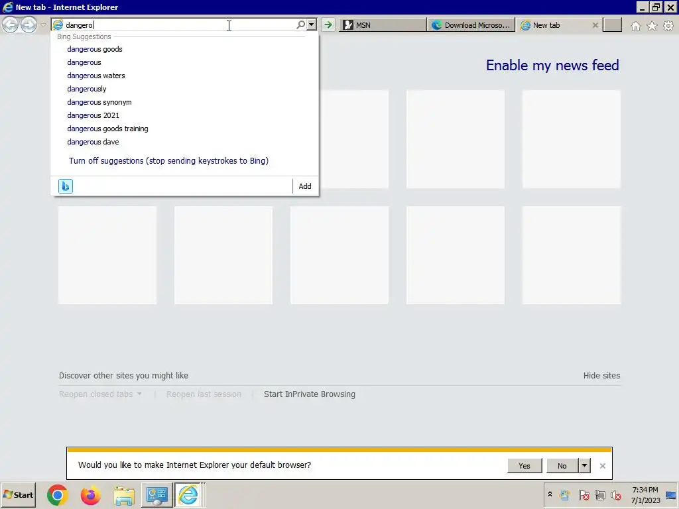Click the top-right frequent site tile
679x509 pixels.
[572, 139]
